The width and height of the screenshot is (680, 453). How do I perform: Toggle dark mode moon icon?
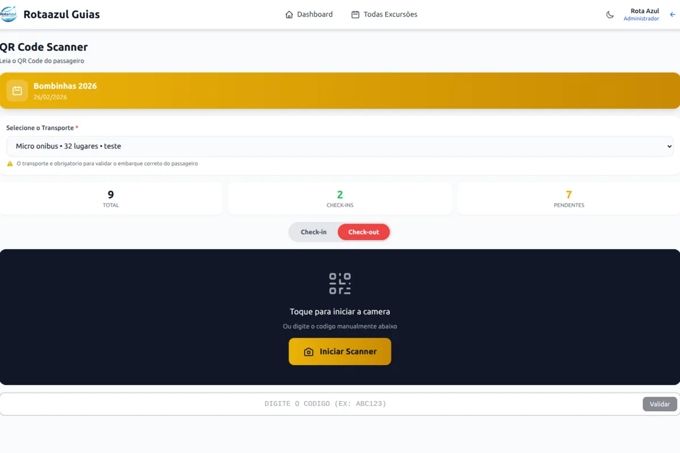610,15
